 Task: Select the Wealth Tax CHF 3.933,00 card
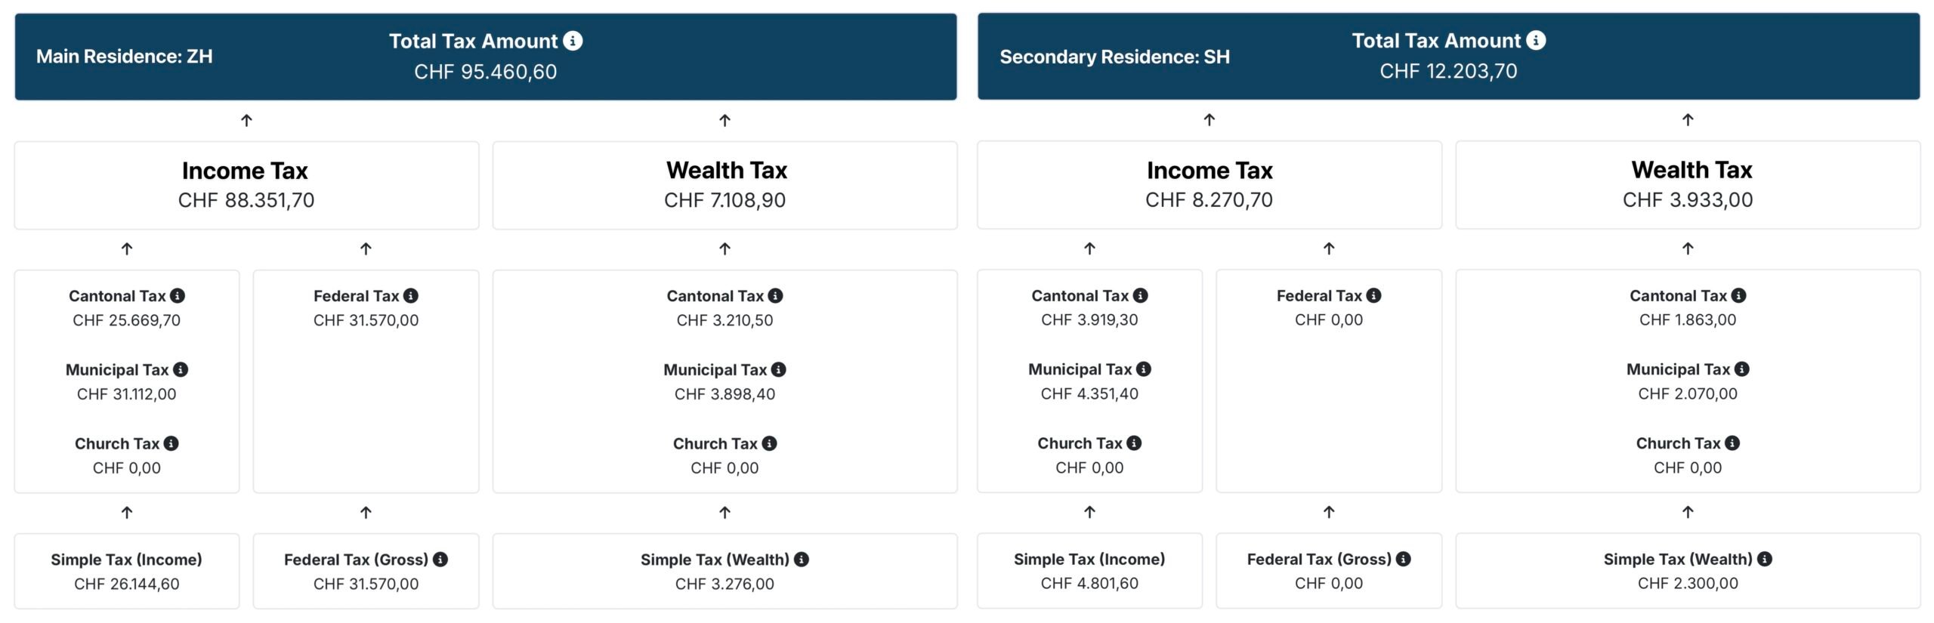(x=1688, y=185)
